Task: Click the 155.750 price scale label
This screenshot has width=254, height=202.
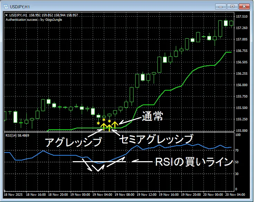Action: point(242,96)
